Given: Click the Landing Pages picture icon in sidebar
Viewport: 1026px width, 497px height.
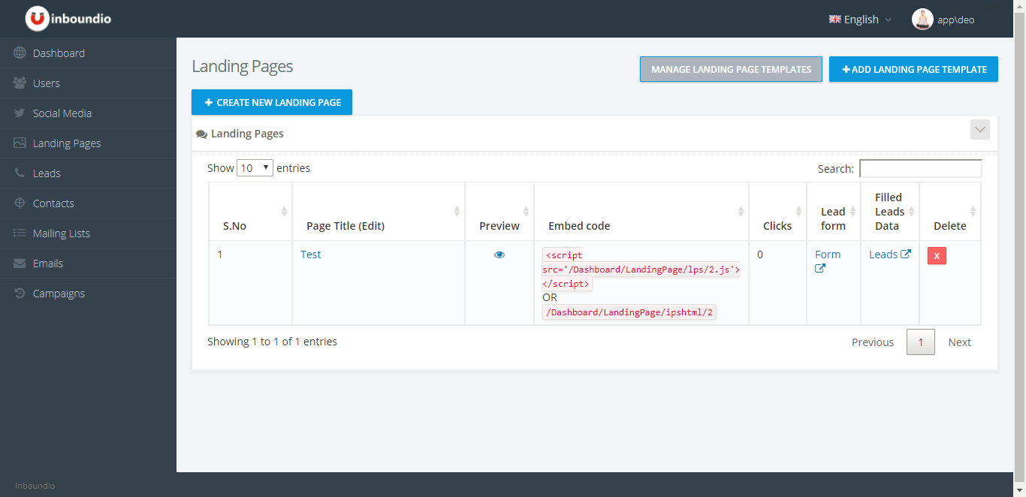Looking at the screenshot, I should pos(20,143).
